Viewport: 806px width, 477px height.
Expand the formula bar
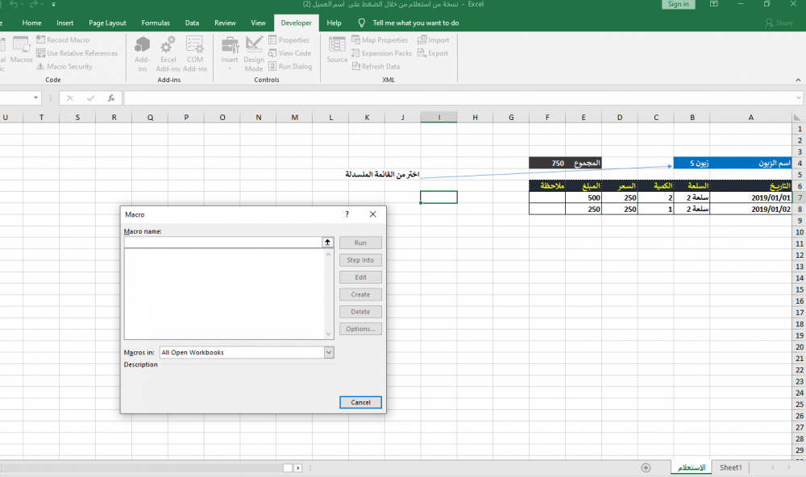798,97
